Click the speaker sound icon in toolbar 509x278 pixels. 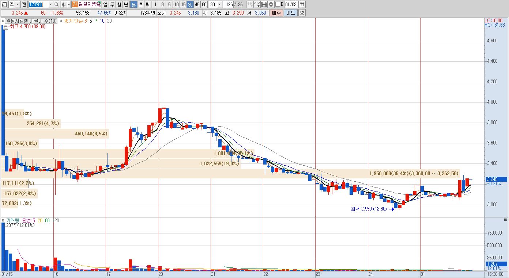(63, 4)
